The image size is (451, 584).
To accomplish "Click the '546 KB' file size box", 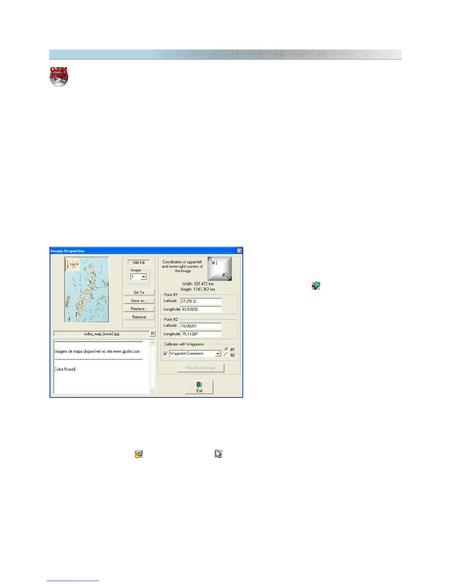I will pyautogui.click(x=139, y=263).
